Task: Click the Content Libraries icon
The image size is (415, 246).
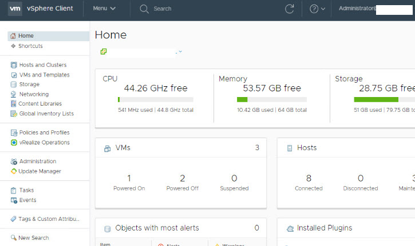Action: (14, 104)
